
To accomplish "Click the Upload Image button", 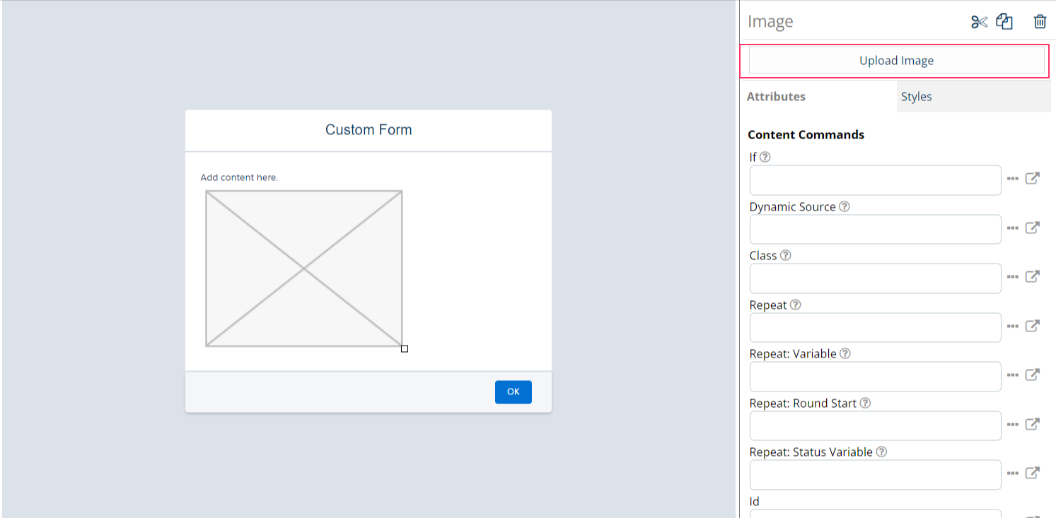I will coord(896,61).
